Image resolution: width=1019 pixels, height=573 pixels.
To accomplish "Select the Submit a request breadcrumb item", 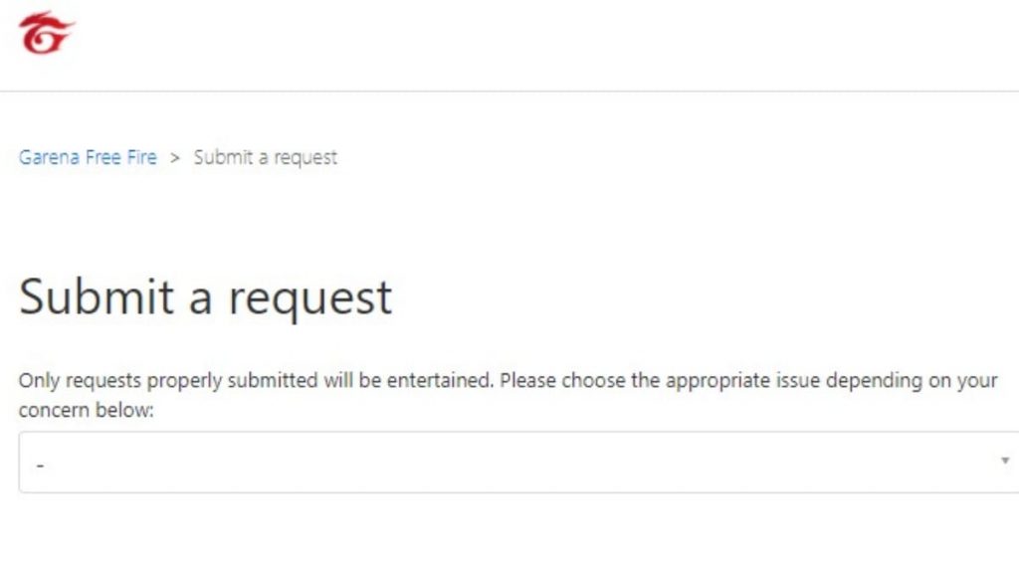I will tap(265, 157).
